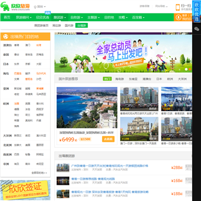The width and height of the screenshot is (201, 201).
Task: Click 台湾 in the 港澳台 row
Action: point(39,45)
